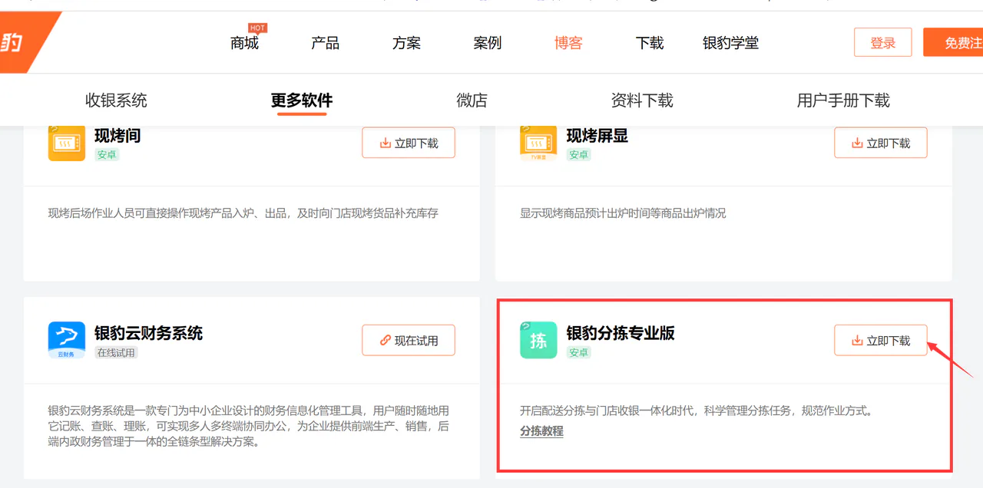
Task: Click the 在线试用 tag under 银豹云财务系统
Action: click(x=116, y=352)
